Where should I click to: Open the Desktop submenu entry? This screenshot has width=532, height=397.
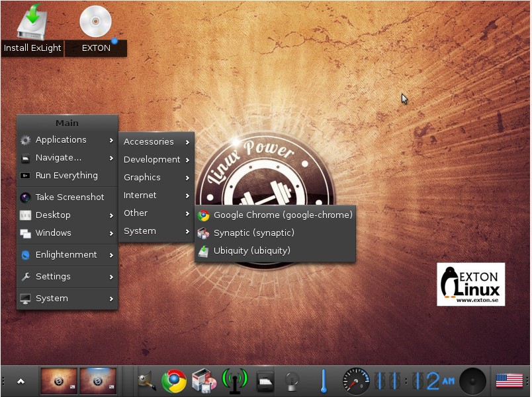click(x=67, y=215)
